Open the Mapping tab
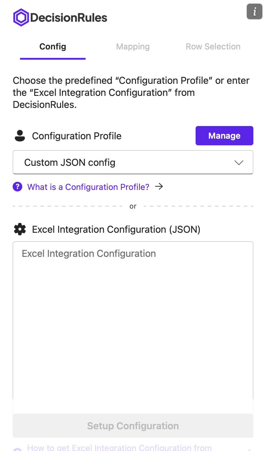The image size is (266, 451). [133, 47]
